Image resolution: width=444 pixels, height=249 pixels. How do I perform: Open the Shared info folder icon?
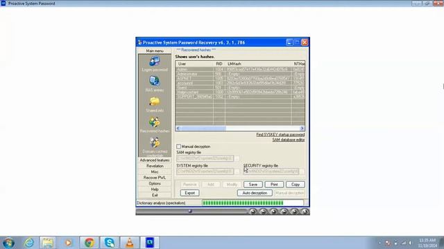point(155,102)
